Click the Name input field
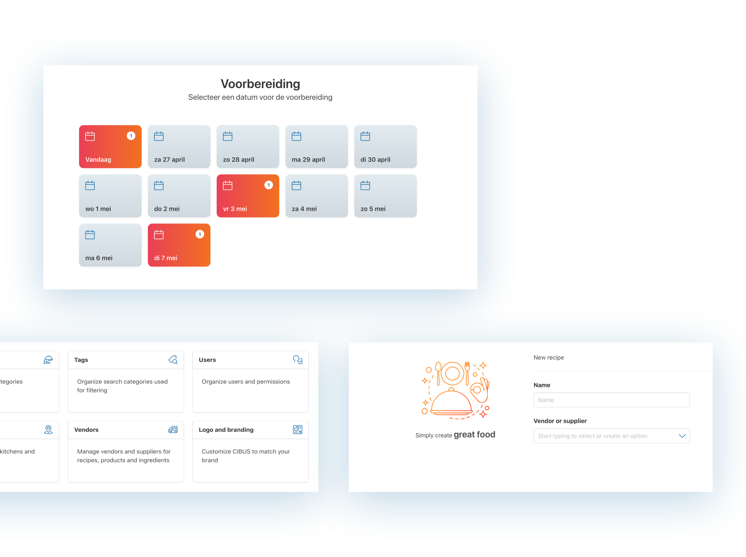Screen dimensions: 746x557 coord(611,400)
